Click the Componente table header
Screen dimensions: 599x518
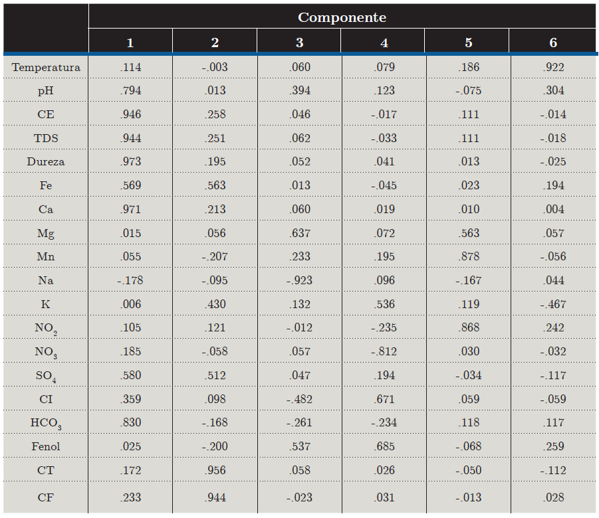(342, 17)
